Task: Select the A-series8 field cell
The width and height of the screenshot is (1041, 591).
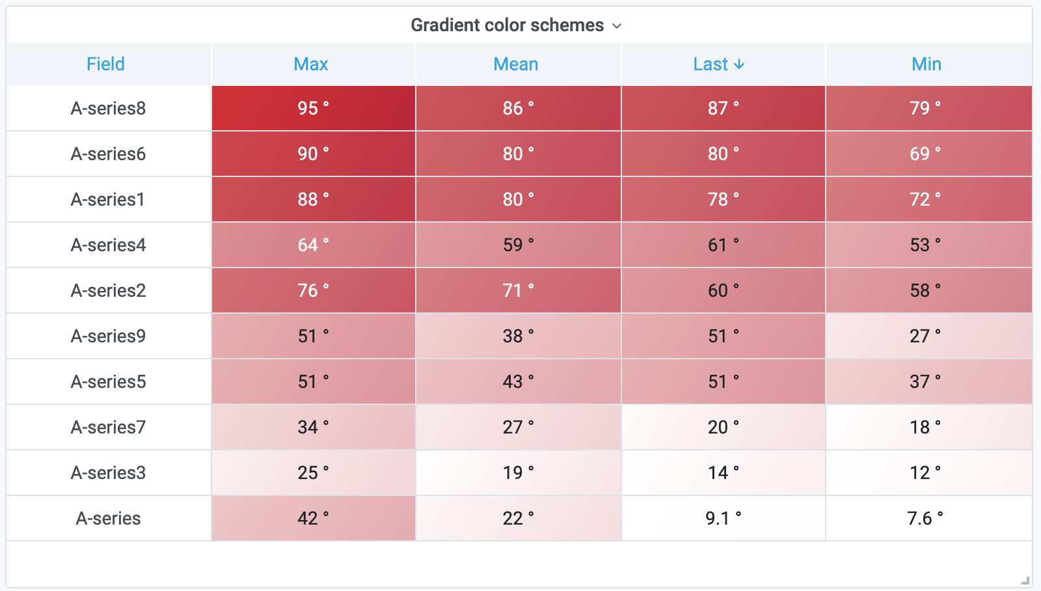Action: coord(108,108)
